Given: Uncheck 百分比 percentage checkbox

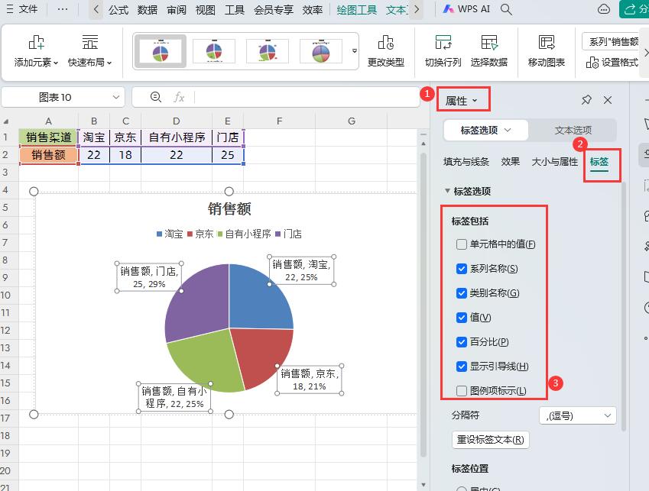Looking at the screenshot, I should 462,342.
